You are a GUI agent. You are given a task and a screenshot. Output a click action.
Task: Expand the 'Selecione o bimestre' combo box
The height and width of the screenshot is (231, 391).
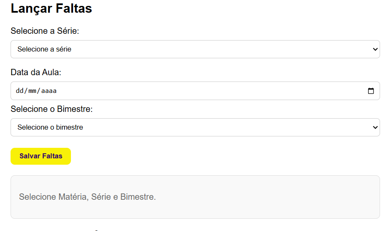[195, 128]
